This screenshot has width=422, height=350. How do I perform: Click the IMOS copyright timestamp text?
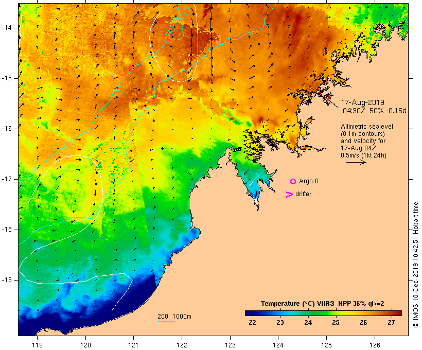point(415,265)
